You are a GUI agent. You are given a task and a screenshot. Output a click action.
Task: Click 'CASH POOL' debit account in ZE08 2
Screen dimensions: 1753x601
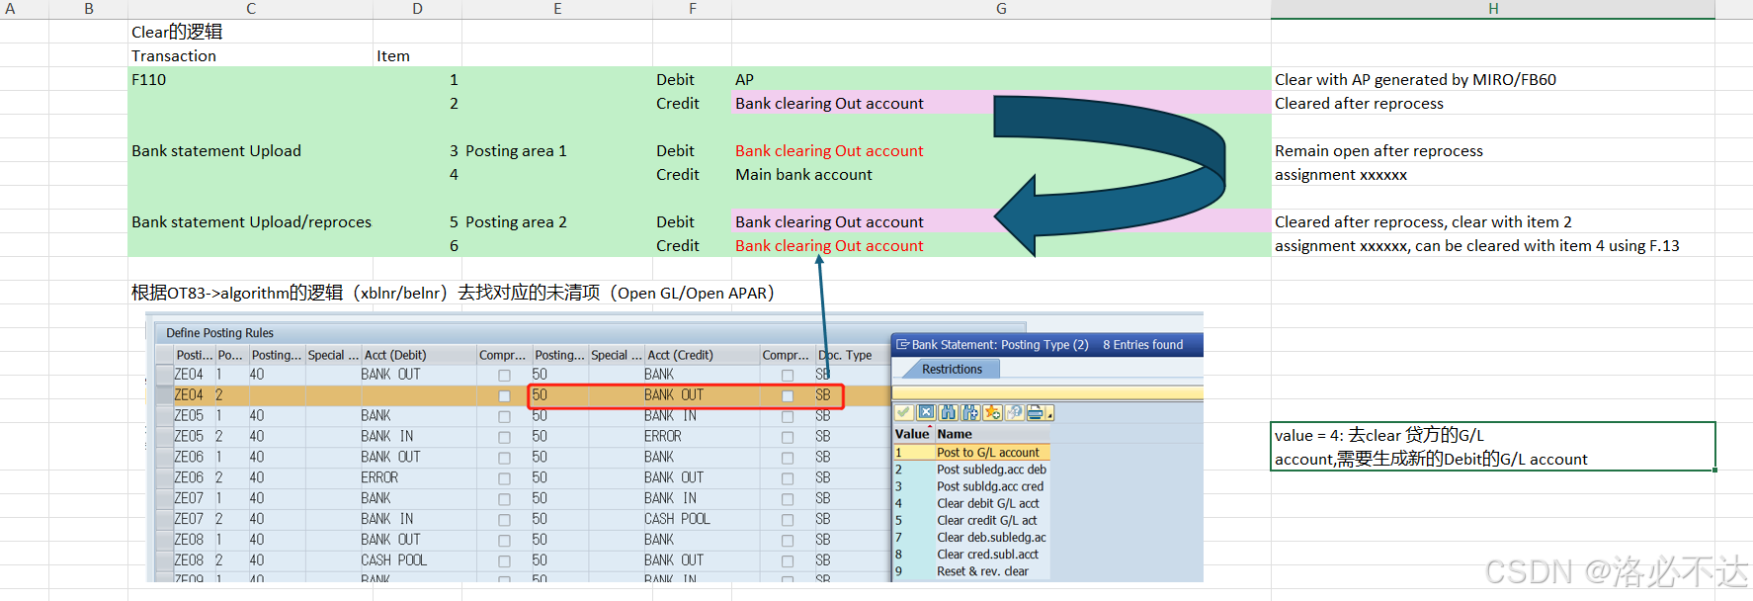(x=394, y=559)
